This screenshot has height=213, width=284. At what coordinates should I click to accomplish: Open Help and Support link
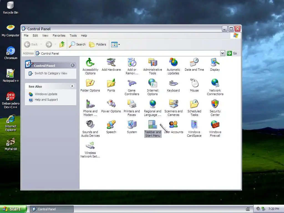click(x=46, y=100)
